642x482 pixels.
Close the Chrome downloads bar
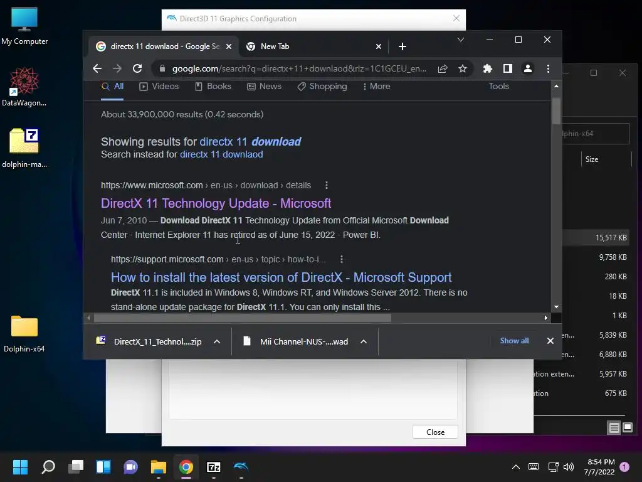tap(550, 341)
